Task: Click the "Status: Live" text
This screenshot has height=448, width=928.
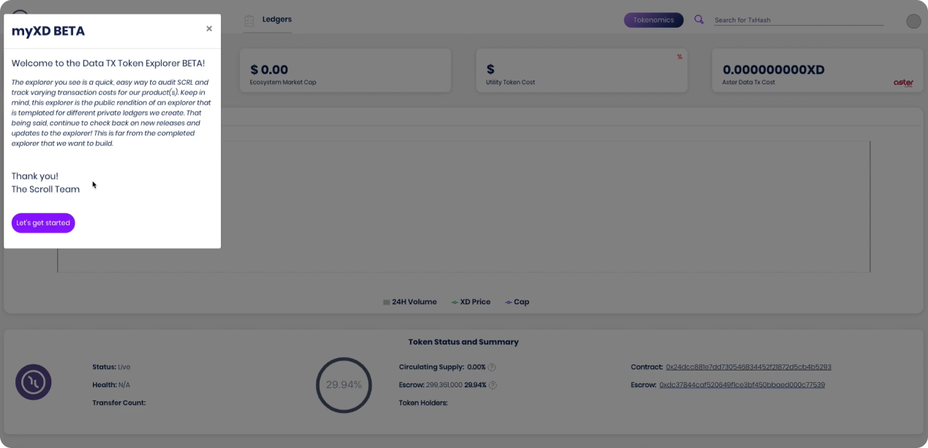Action: [111, 367]
